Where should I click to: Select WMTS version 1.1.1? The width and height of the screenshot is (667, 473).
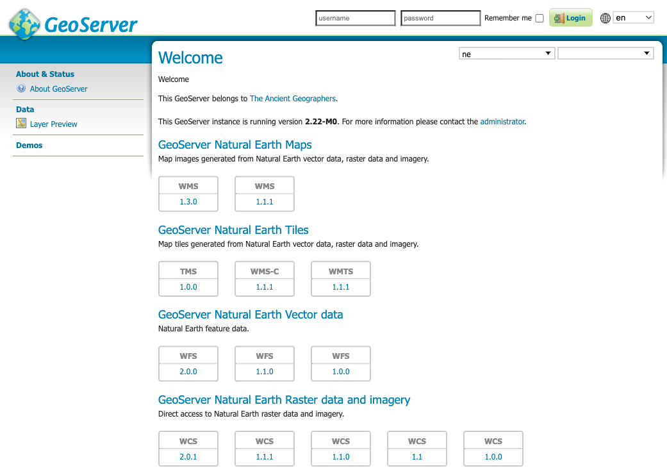point(341,287)
